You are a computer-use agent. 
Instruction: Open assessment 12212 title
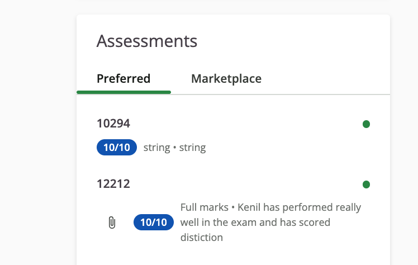[113, 184]
